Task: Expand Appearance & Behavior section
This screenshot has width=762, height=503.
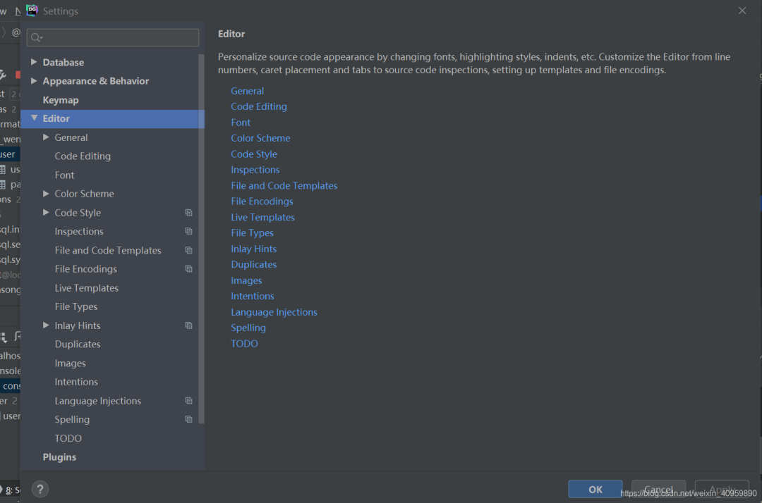Action: [34, 80]
